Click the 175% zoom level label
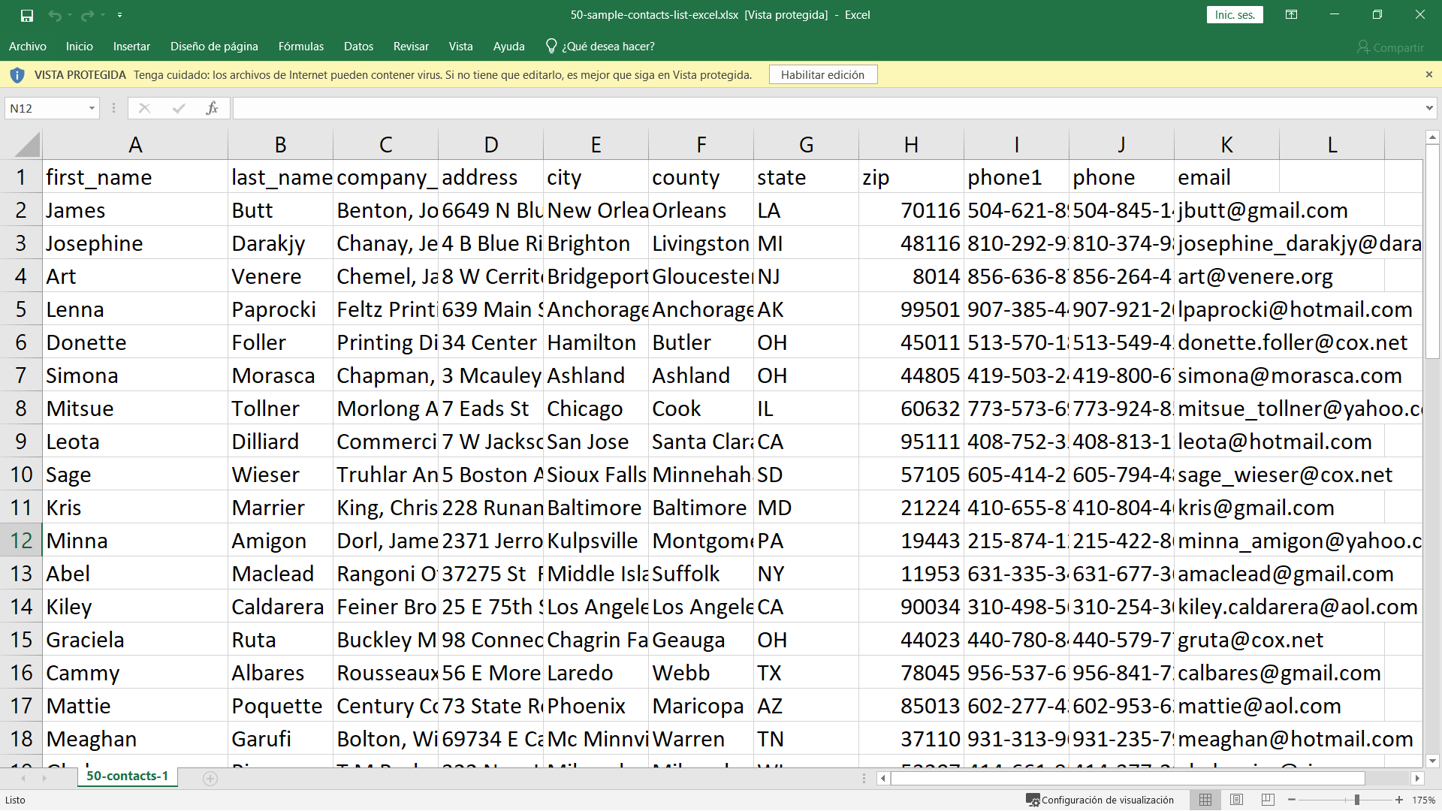This screenshot has width=1442, height=811. 1423,800
